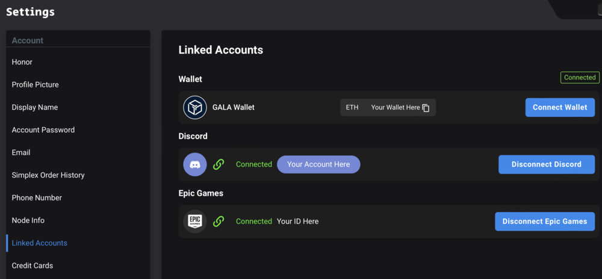The image size is (602, 279).
Task: Copy wallet address with the copy icon
Action: pyautogui.click(x=426, y=108)
